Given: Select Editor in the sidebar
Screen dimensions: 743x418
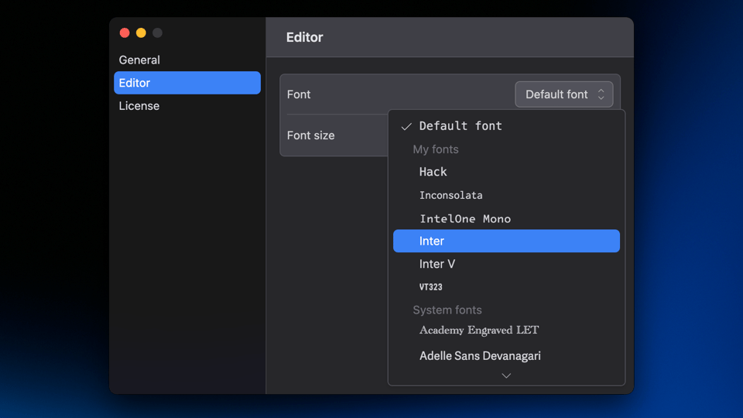Looking at the screenshot, I should tap(187, 83).
